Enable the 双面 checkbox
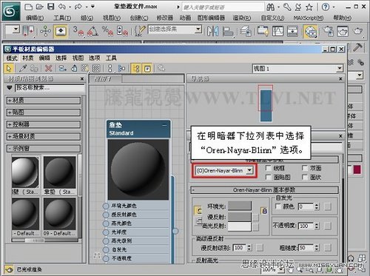This screenshot has height=276, width=370. coord(305,168)
